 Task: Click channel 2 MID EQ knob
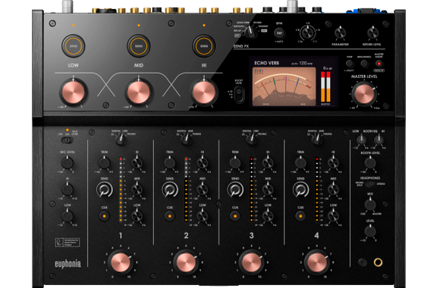(203, 189)
